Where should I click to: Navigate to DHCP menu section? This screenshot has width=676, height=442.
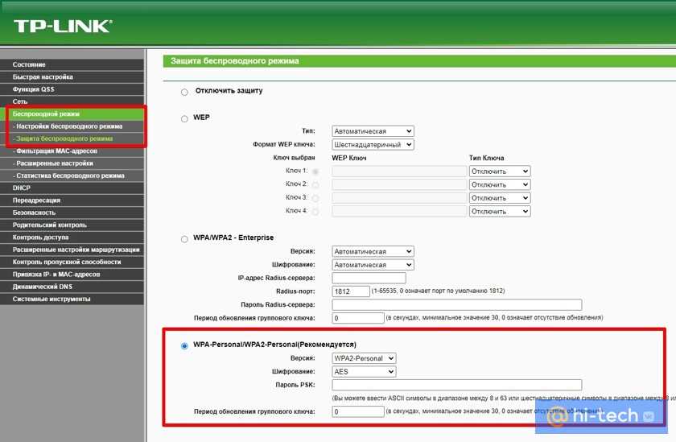point(22,188)
